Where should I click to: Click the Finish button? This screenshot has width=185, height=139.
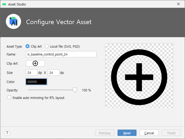171,133
